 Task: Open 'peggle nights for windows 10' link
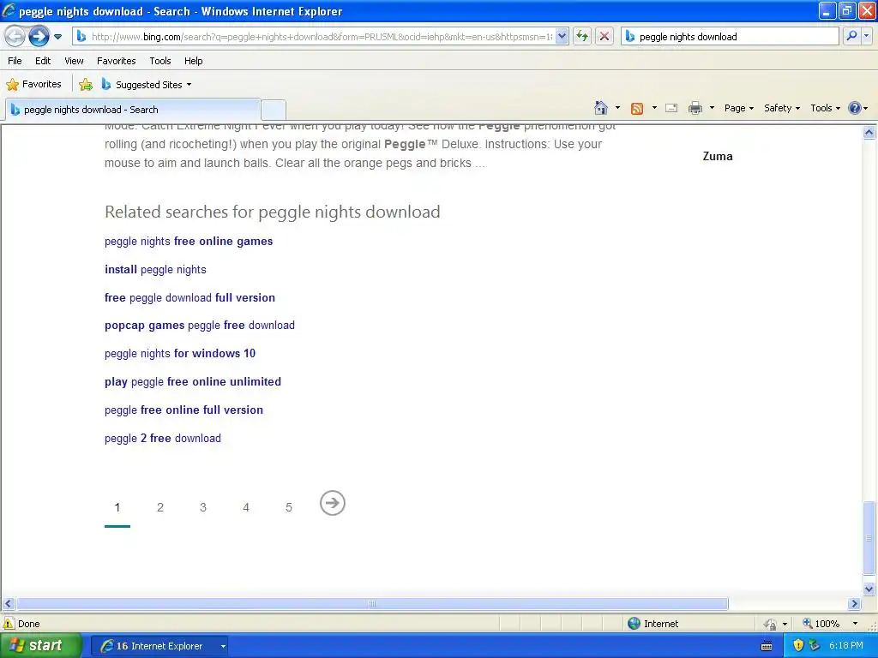coord(180,354)
